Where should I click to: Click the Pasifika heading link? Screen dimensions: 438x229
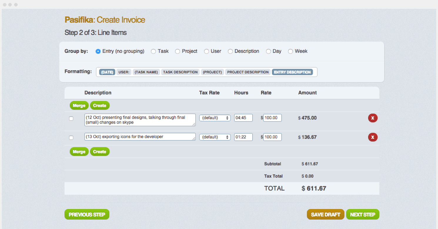pyautogui.click(x=79, y=20)
